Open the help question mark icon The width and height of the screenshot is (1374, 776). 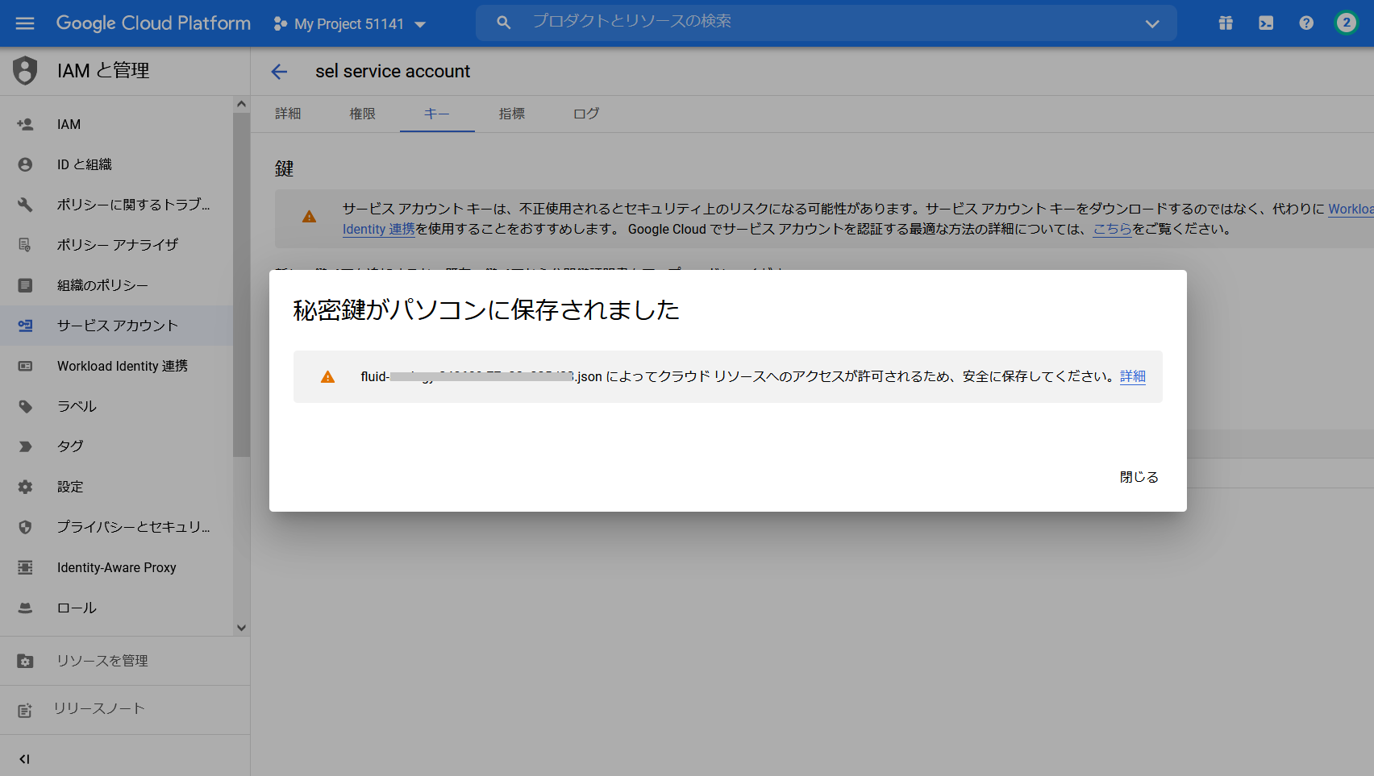click(x=1306, y=23)
